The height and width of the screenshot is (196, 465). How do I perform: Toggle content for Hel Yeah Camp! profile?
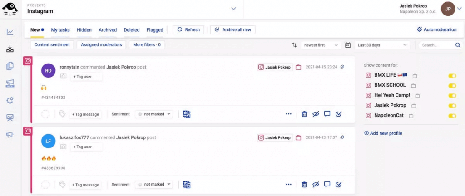click(452, 96)
